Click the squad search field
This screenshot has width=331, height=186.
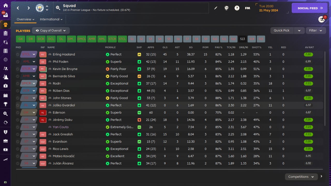(x=131, y=8)
